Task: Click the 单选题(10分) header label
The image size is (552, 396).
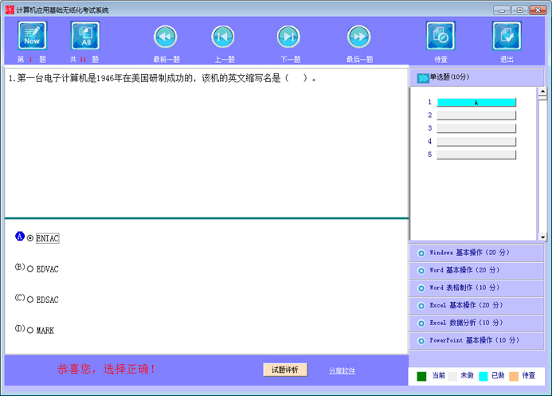Action: (449, 77)
